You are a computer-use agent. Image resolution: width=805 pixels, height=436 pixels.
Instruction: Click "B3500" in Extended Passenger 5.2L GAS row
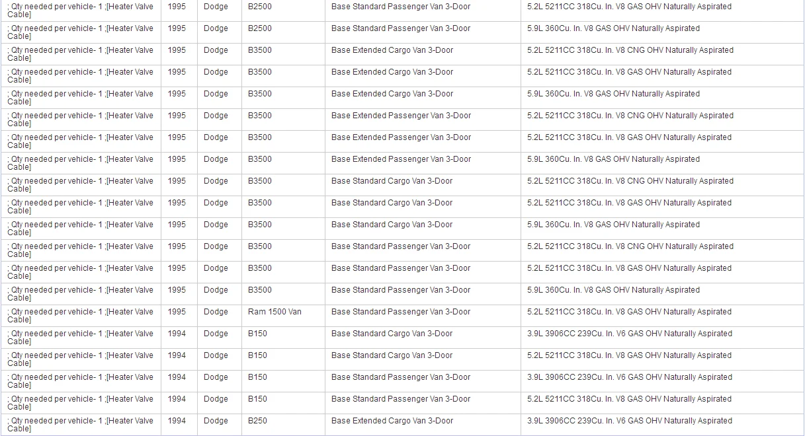(x=259, y=137)
